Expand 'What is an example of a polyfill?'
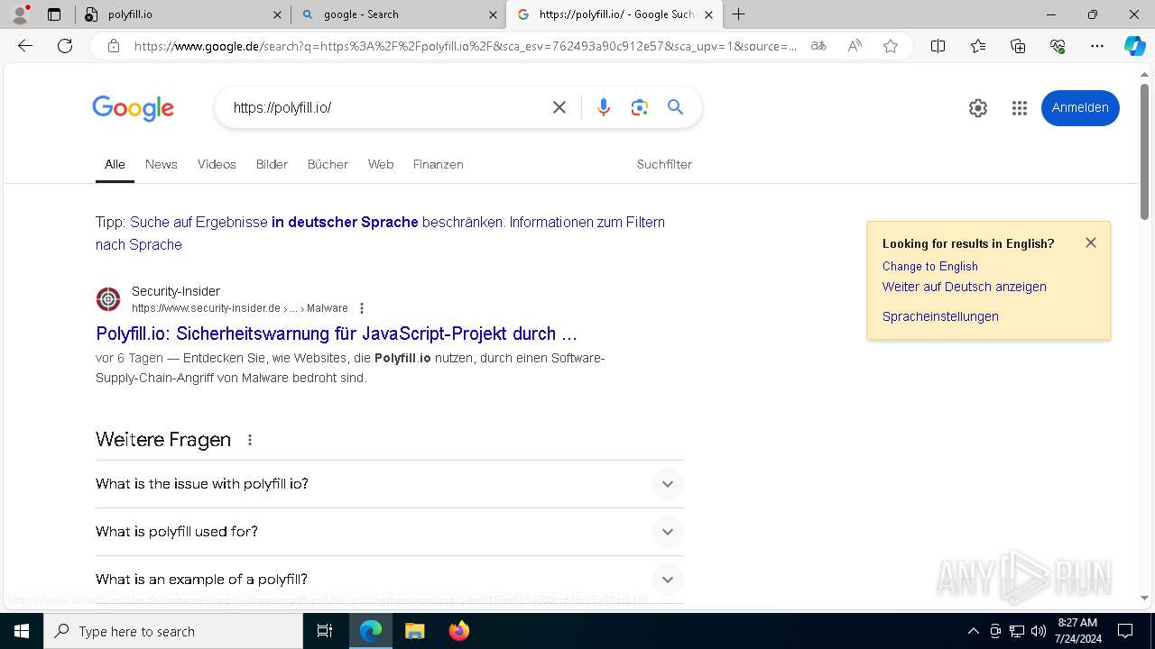The image size is (1155, 649). click(390, 580)
